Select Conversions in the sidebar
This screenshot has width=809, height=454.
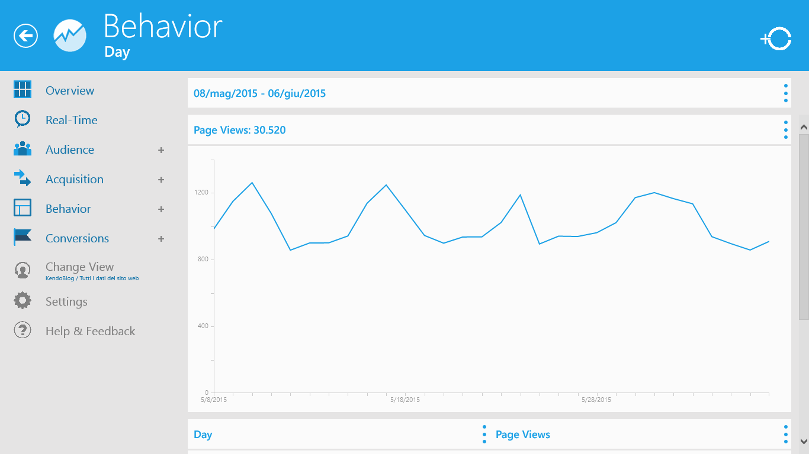78,238
